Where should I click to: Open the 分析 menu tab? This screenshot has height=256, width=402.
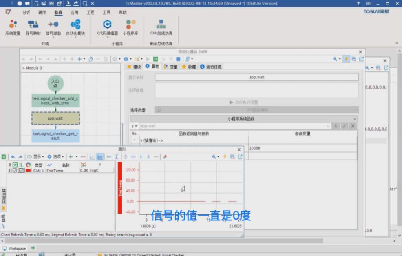tap(26, 12)
